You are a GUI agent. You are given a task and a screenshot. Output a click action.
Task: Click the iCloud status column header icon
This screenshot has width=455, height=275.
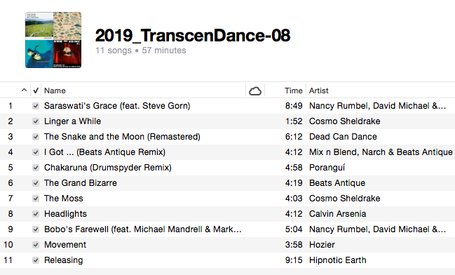pyautogui.click(x=255, y=91)
